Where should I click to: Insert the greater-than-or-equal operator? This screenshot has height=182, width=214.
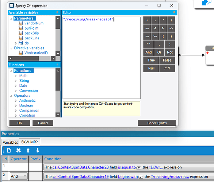point(155,36)
